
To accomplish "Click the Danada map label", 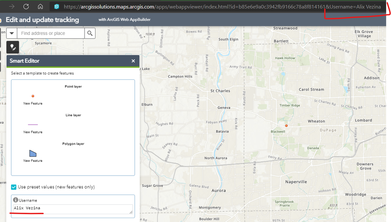I will pos(313,148).
